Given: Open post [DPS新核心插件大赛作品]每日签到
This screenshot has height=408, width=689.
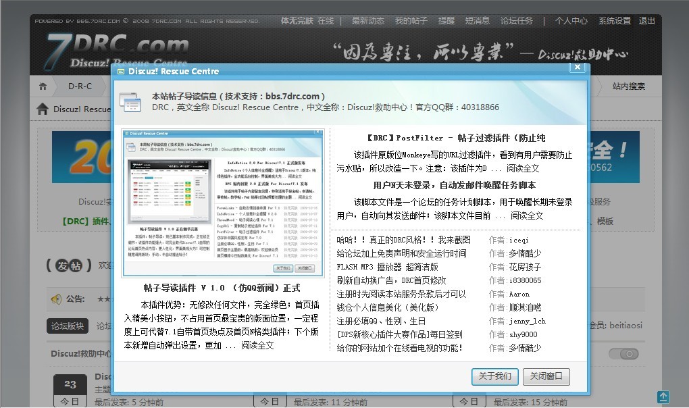Looking at the screenshot, I should point(399,334).
